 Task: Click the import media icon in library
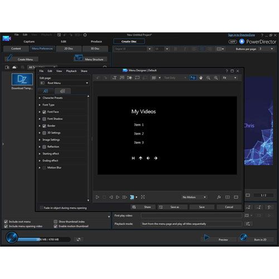tap(7, 68)
